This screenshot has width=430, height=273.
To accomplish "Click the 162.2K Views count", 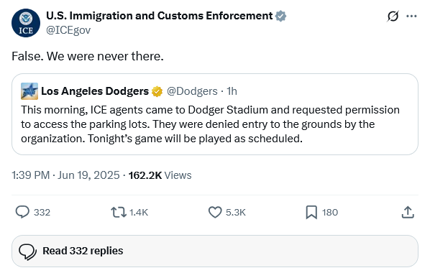I will pos(160,175).
